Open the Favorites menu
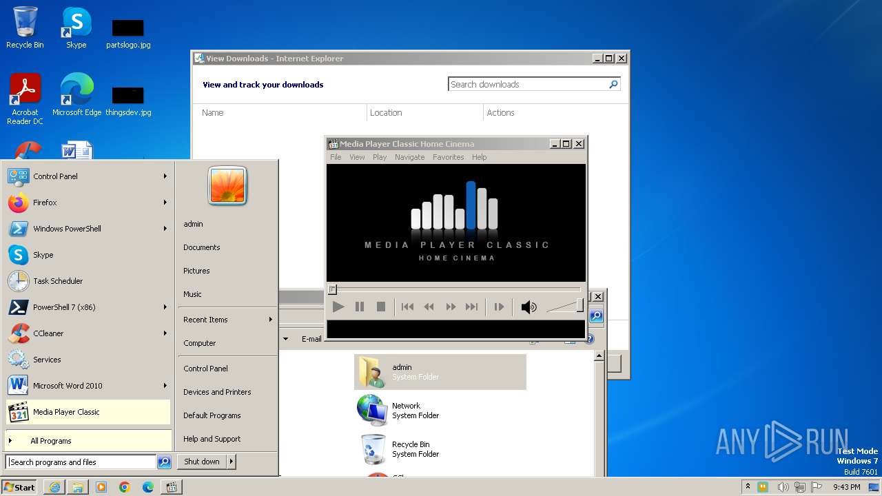Screen dimensions: 882x496 pyautogui.click(x=449, y=157)
